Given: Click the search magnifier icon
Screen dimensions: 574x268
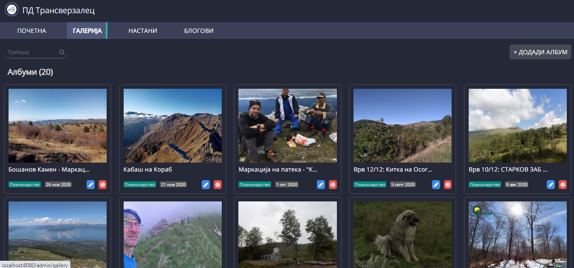Looking at the screenshot, I should point(62,52).
